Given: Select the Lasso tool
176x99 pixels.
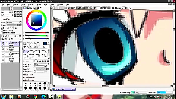Looking at the screenshot, I should click(x=28, y=43).
